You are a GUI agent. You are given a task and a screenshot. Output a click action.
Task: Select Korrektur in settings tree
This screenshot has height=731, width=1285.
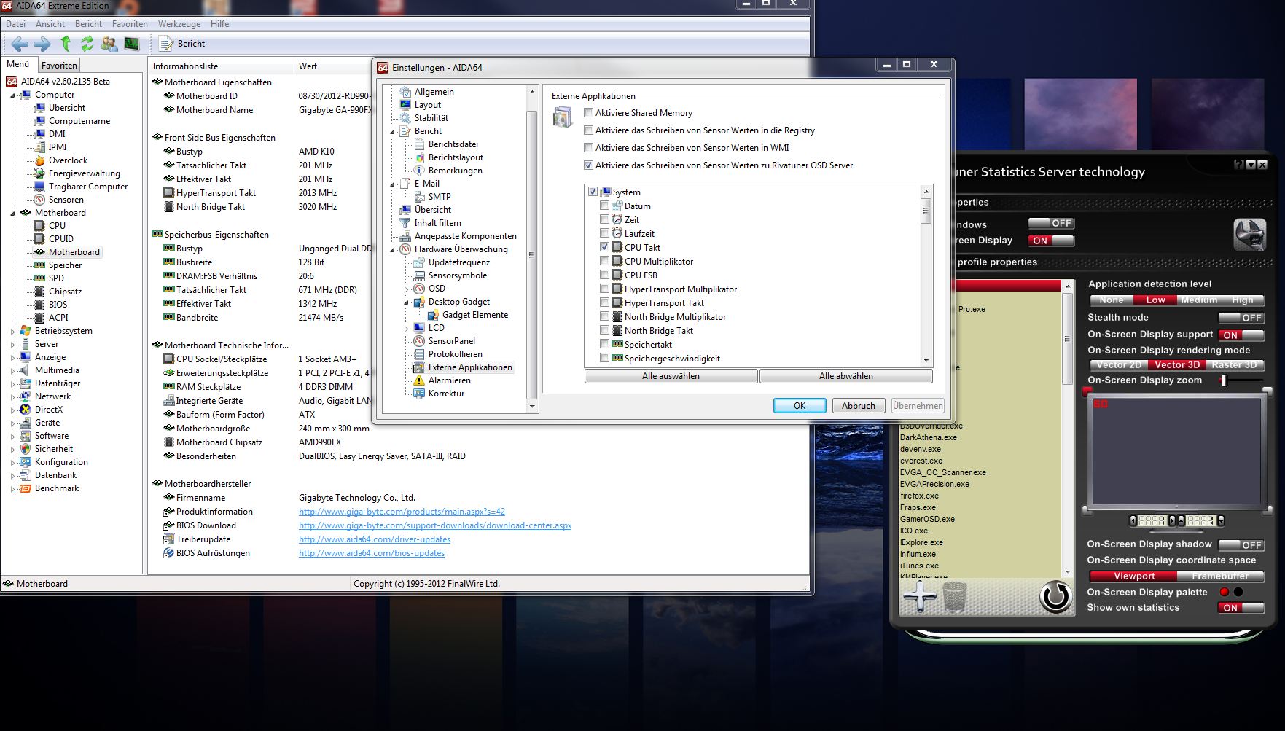coord(446,394)
